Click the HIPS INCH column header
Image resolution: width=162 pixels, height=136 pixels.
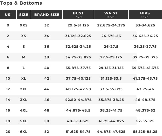click(145, 15)
